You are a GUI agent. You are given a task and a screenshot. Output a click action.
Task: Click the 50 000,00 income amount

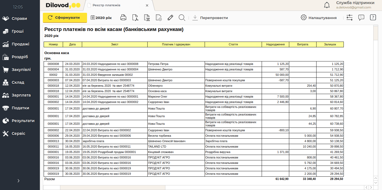click(x=276, y=75)
